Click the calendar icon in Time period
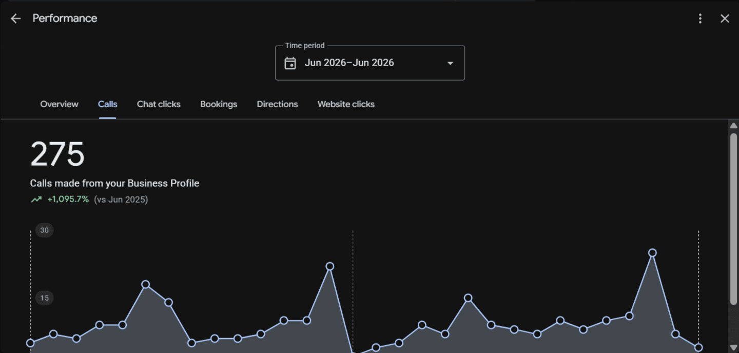The height and width of the screenshot is (353, 739). 290,63
